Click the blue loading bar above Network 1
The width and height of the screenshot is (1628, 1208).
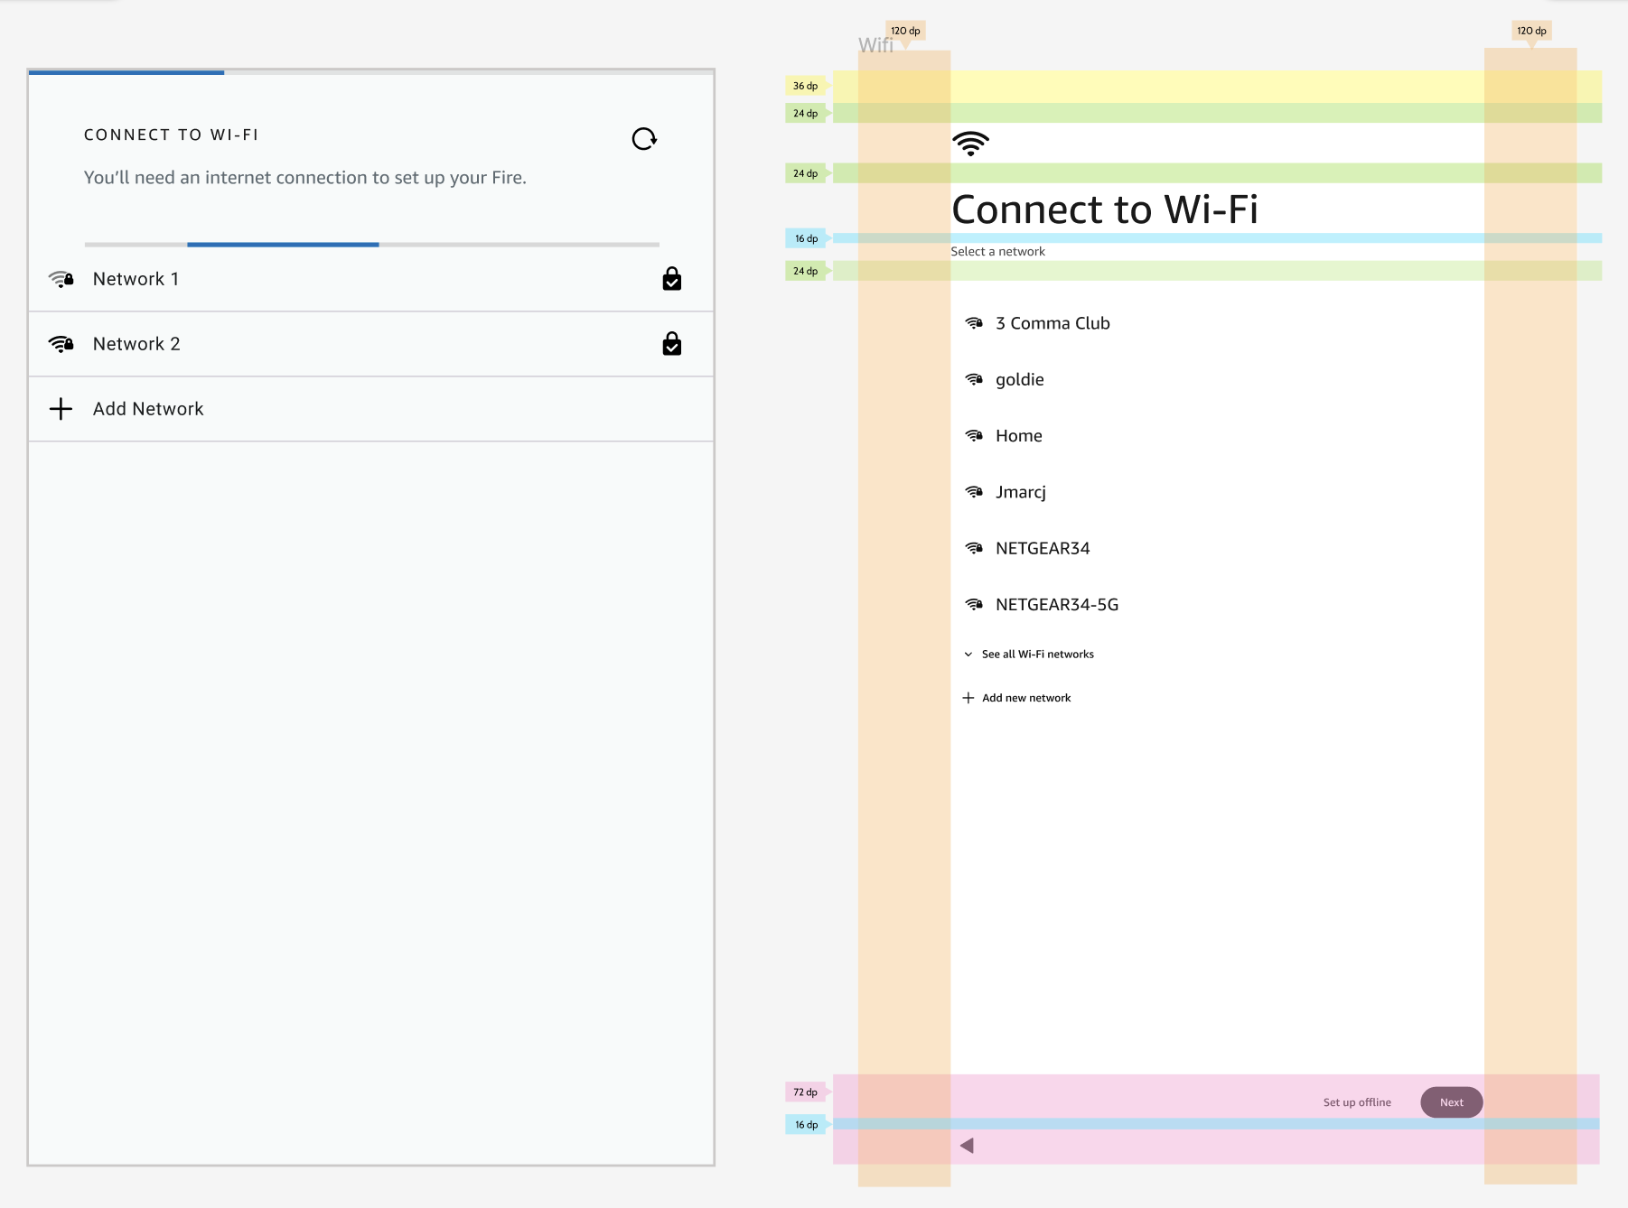click(283, 245)
